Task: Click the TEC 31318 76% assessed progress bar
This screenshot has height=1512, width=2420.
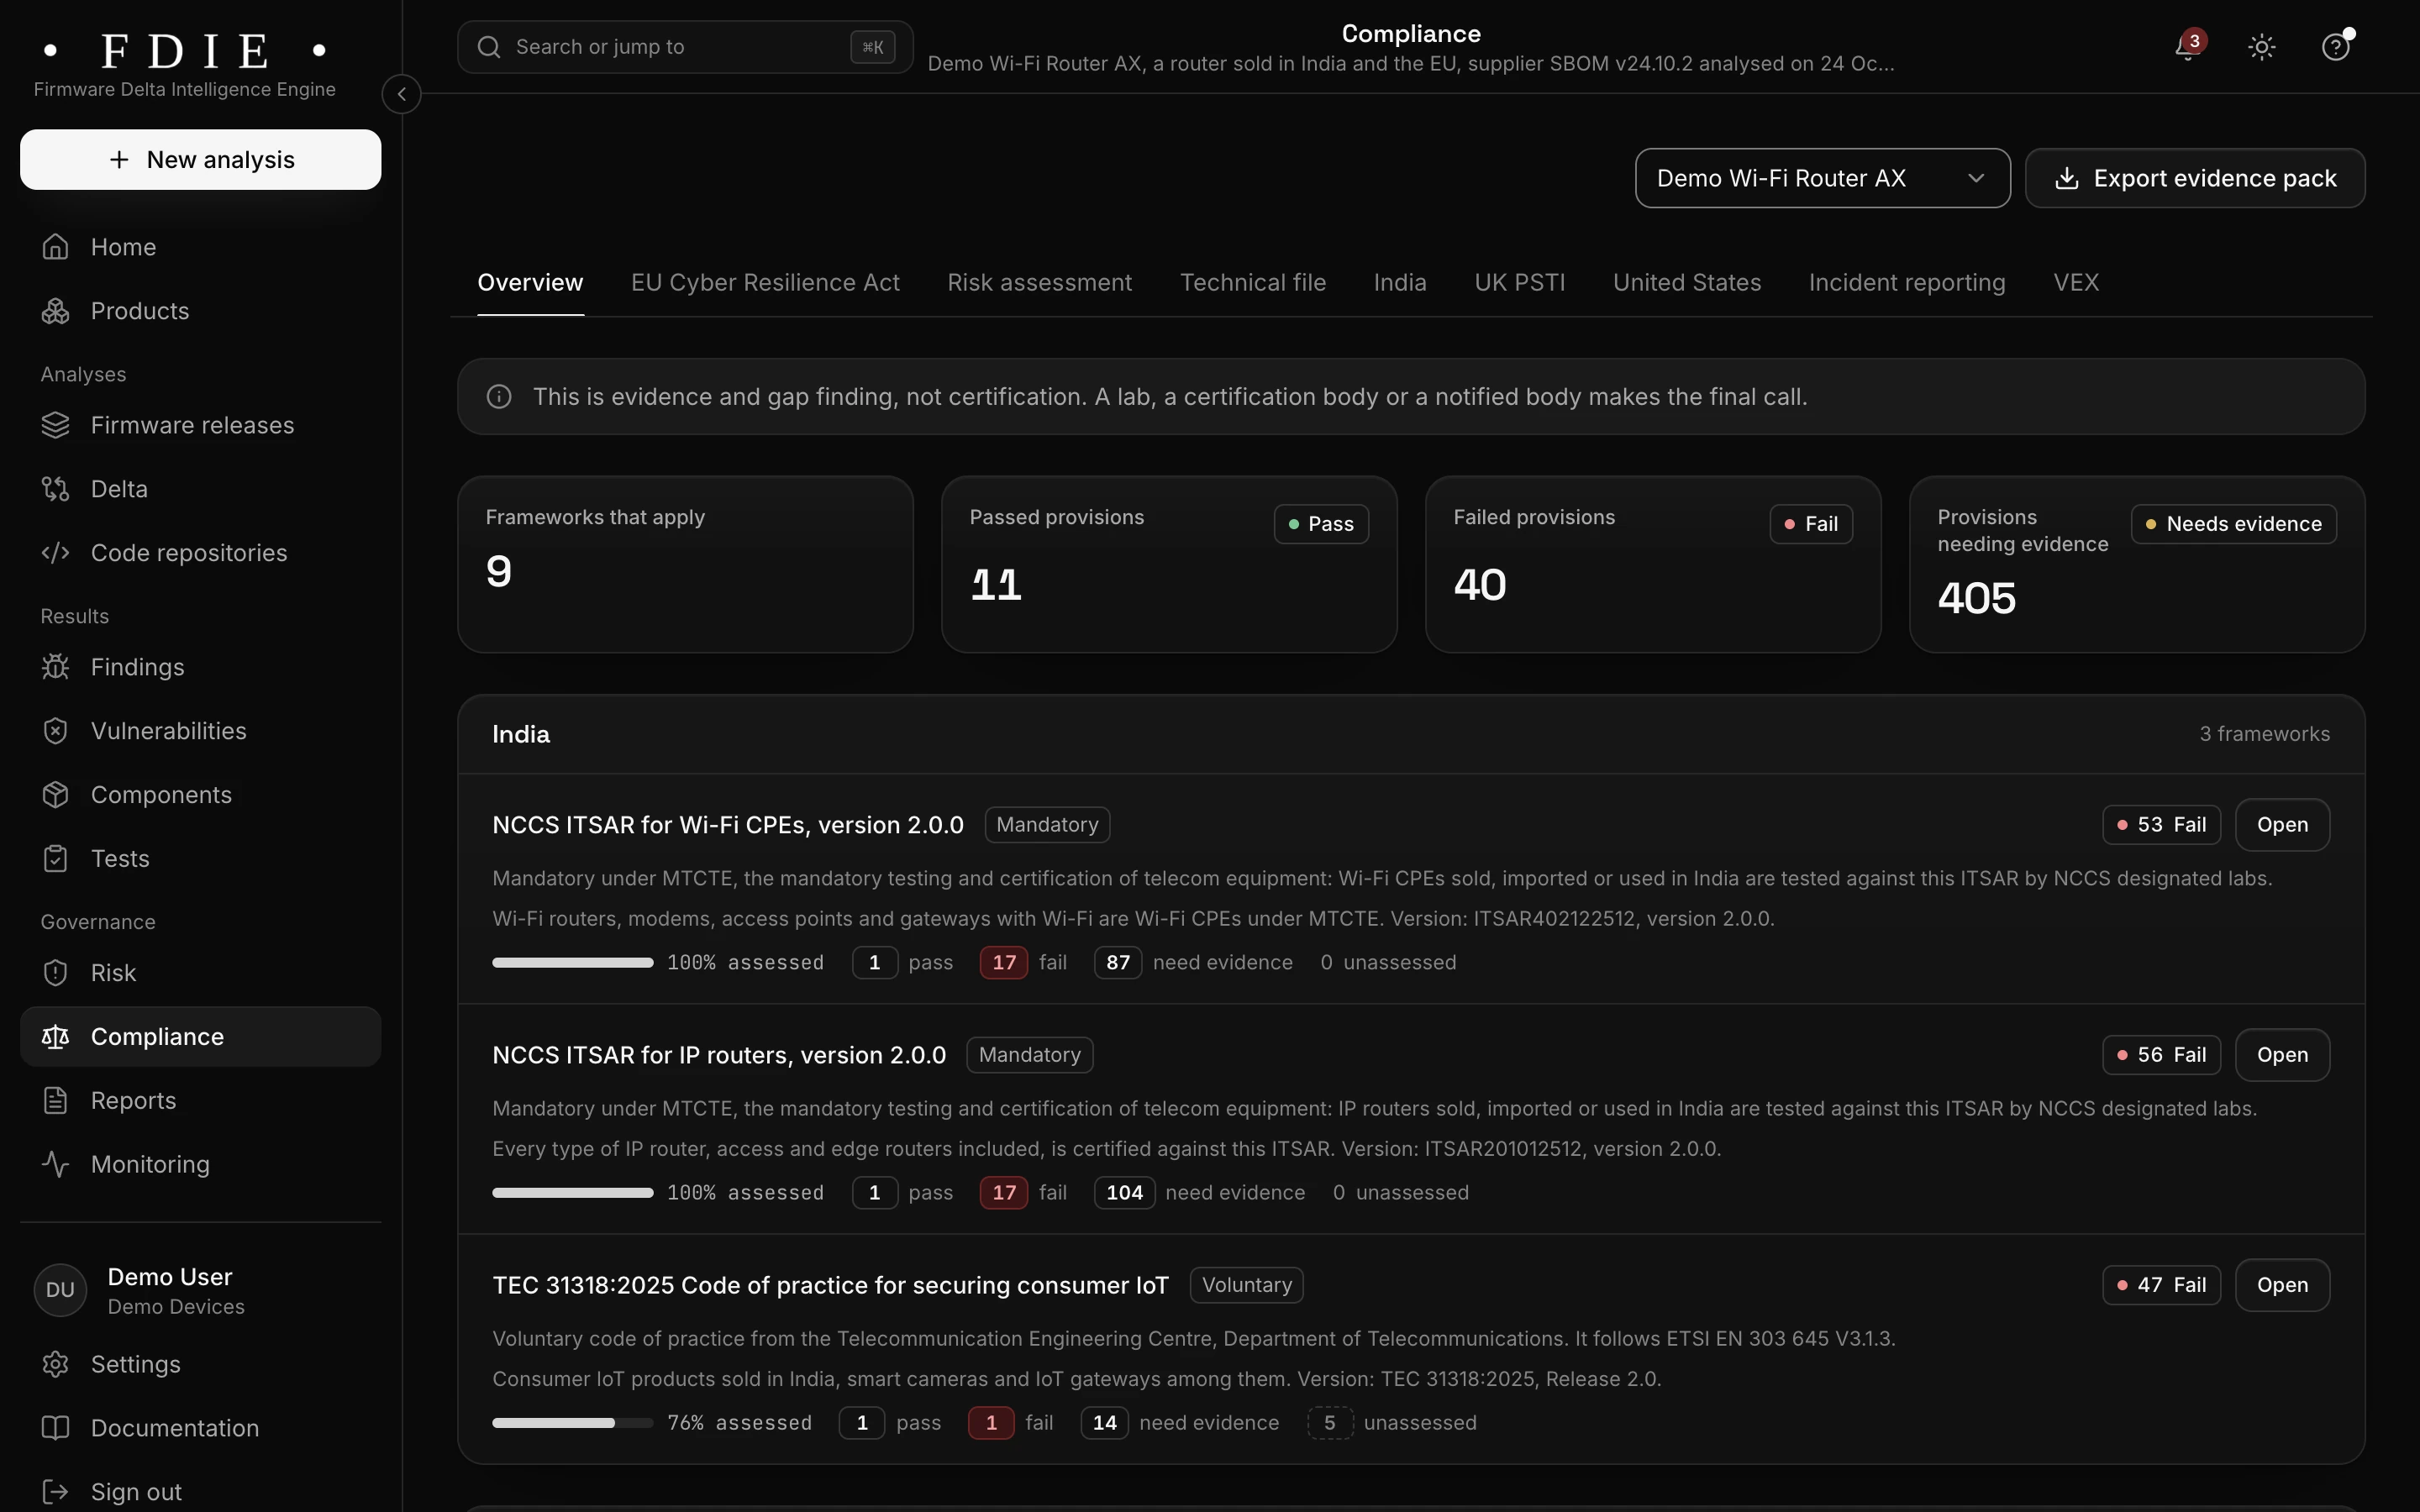Action: click(x=572, y=1423)
